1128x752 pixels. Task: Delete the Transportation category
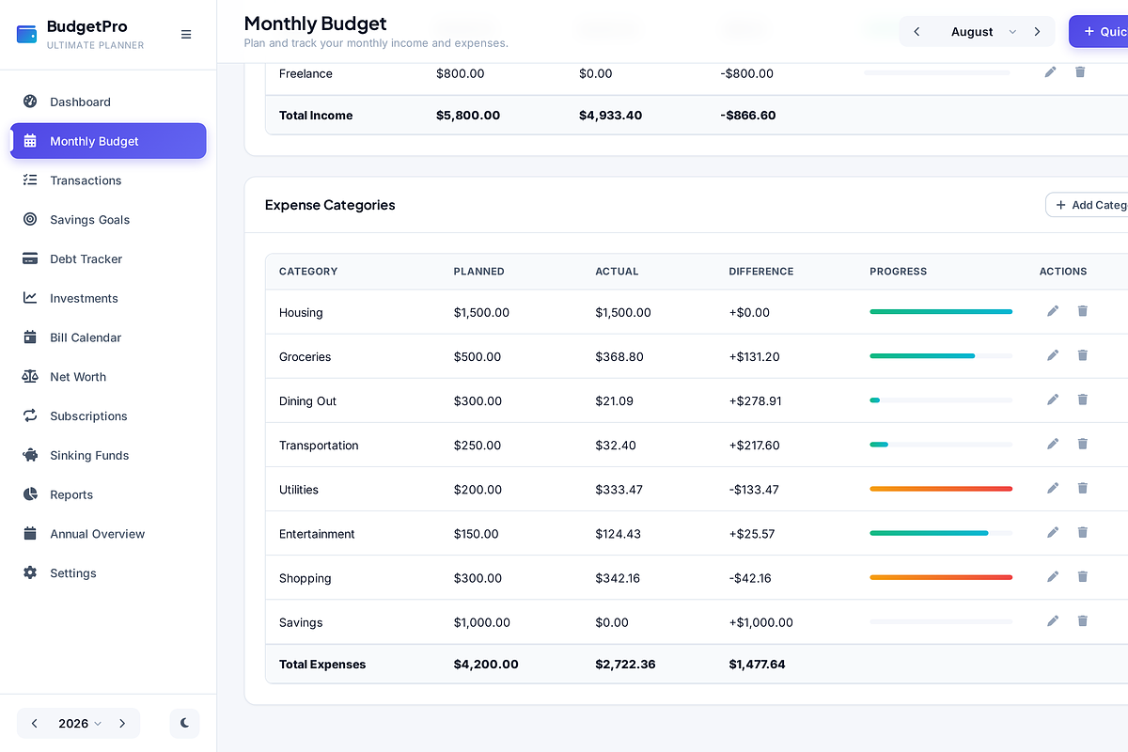(1083, 444)
